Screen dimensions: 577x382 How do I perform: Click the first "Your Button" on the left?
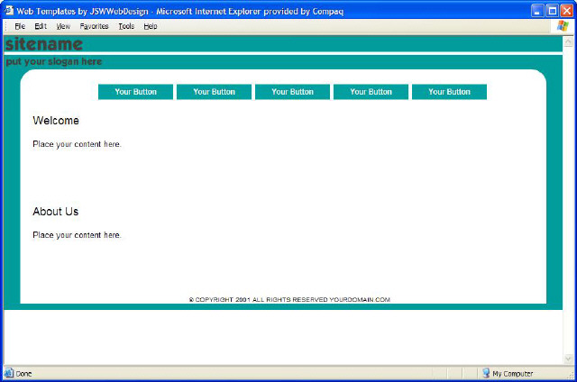pos(135,92)
